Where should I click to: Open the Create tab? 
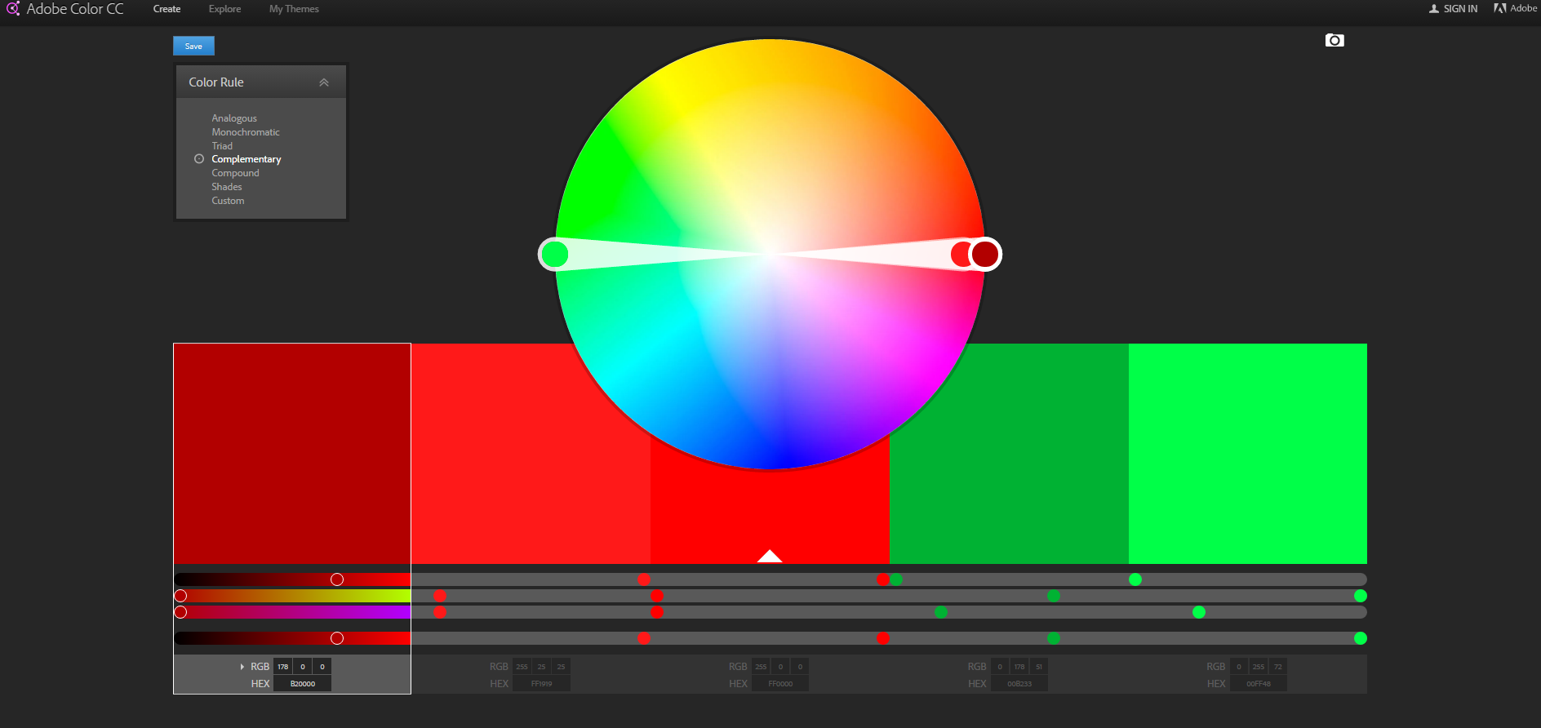pos(167,9)
